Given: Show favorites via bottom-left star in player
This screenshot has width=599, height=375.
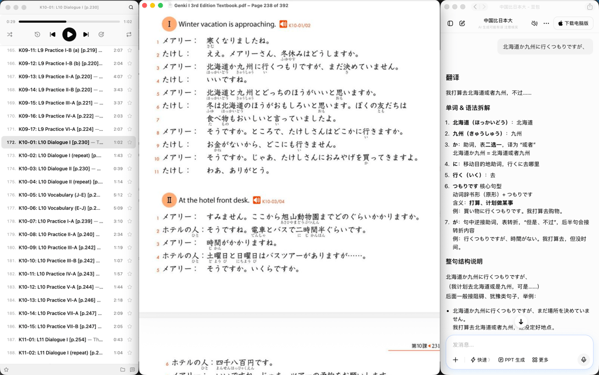Looking at the screenshot, I should (6, 369).
